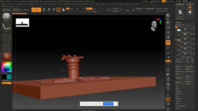198x111 pixels.
Task: Click the BPR render icon
Action: click(168, 15)
